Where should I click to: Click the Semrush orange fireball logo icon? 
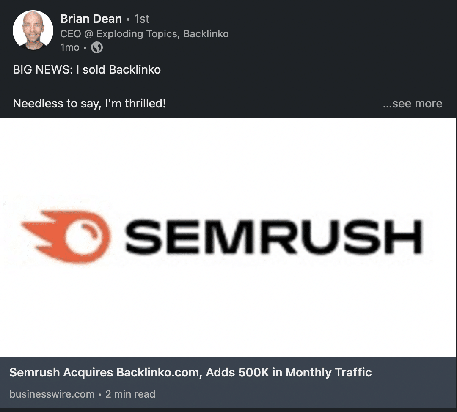coord(66,236)
